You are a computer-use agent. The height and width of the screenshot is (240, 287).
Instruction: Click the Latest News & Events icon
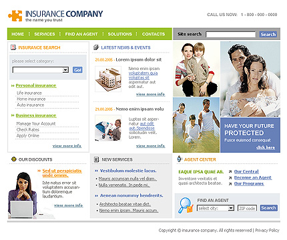pyautogui.click(x=96, y=47)
